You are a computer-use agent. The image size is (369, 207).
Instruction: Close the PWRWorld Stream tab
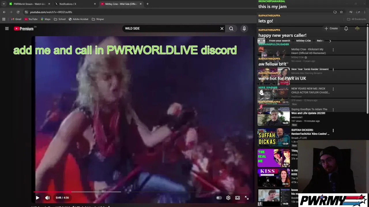click(x=49, y=4)
